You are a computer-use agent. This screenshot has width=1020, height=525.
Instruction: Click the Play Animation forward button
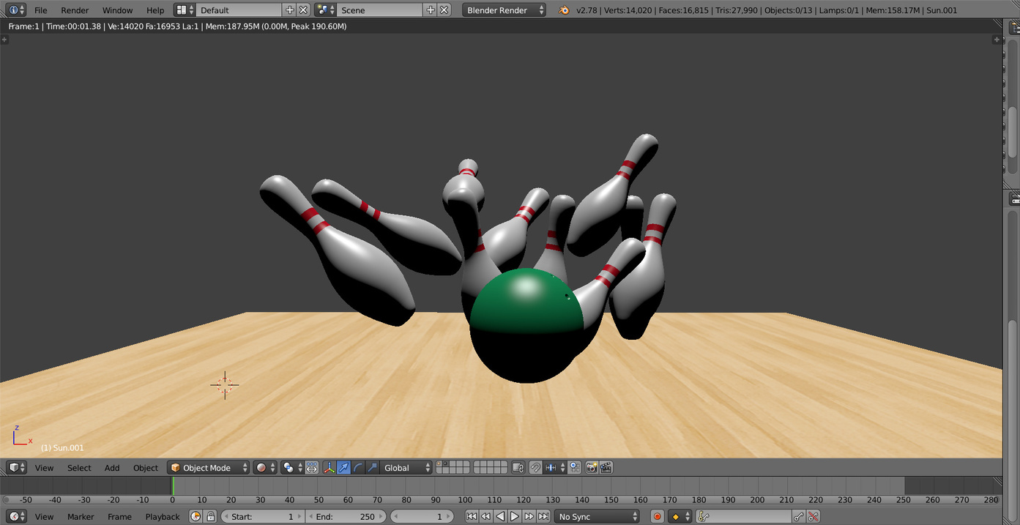point(515,517)
